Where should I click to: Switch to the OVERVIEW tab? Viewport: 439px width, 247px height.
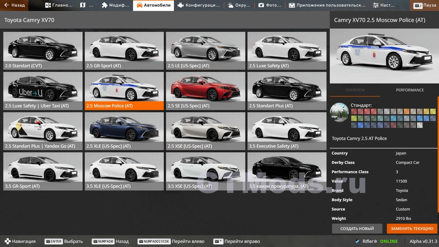(355, 90)
